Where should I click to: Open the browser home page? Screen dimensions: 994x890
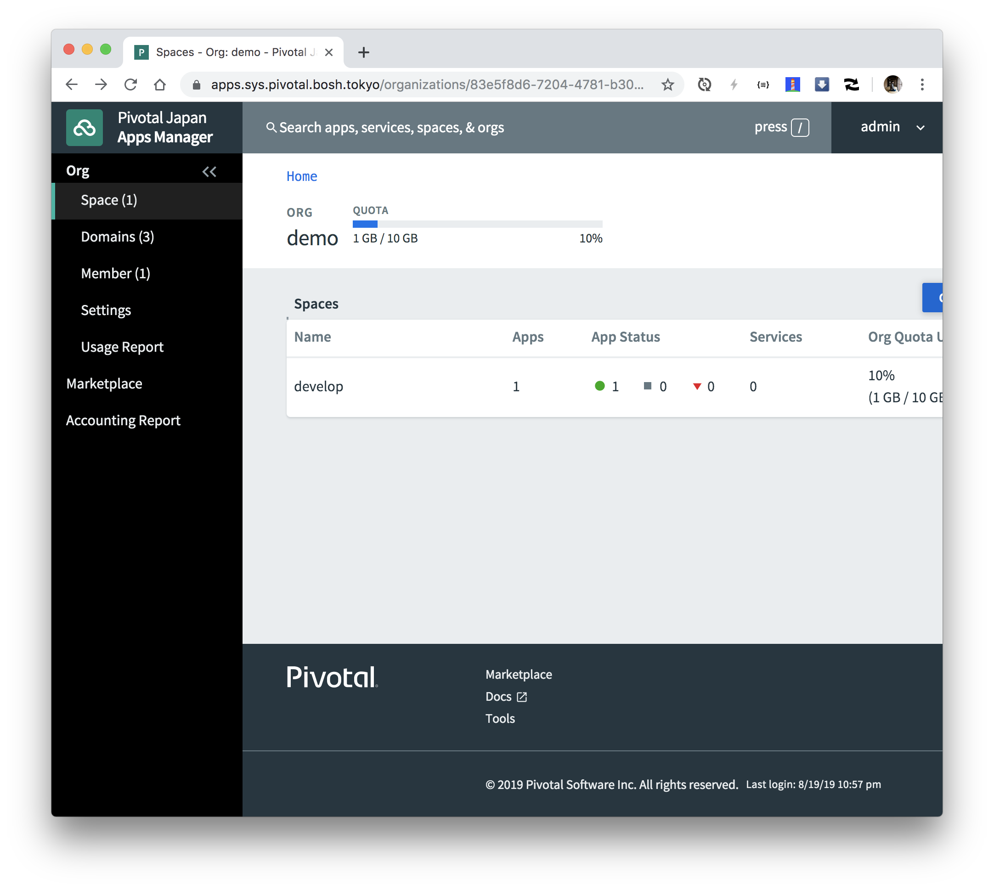[159, 84]
